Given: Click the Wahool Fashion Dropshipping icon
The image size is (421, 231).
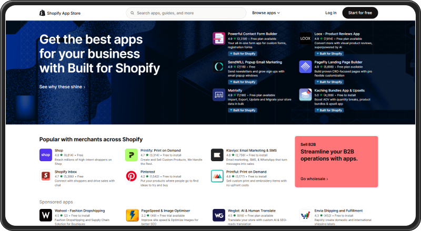Looking at the screenshot, I should tap(46, 215).
